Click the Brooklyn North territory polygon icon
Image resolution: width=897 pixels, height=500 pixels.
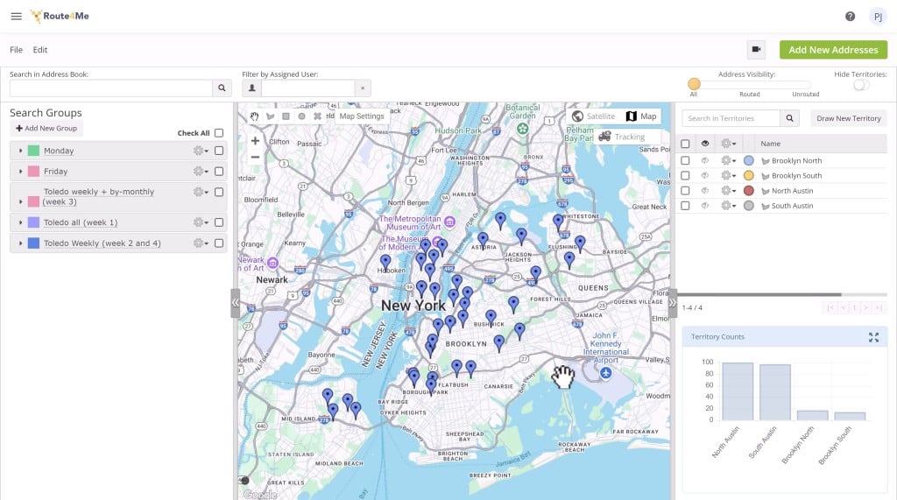pos(766,161)
